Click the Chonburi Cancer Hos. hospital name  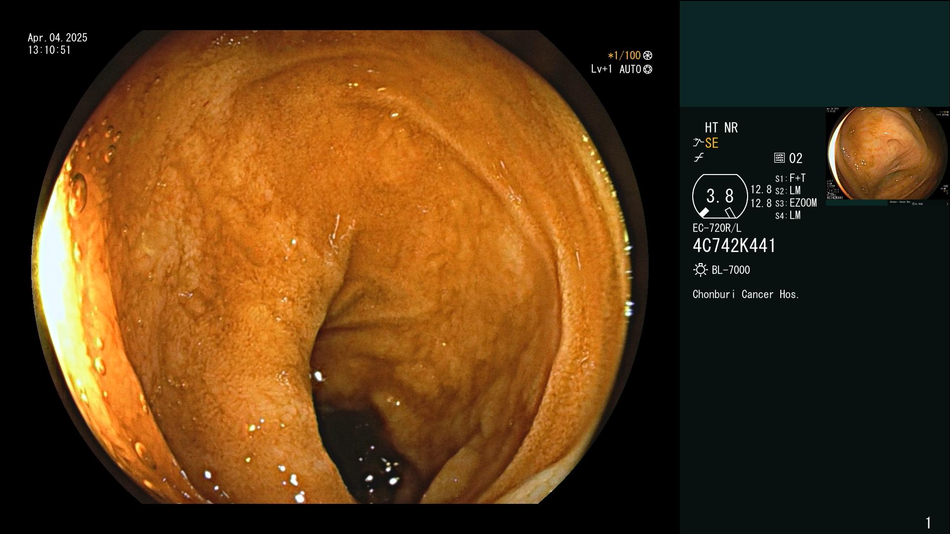(x=746, y=294)
